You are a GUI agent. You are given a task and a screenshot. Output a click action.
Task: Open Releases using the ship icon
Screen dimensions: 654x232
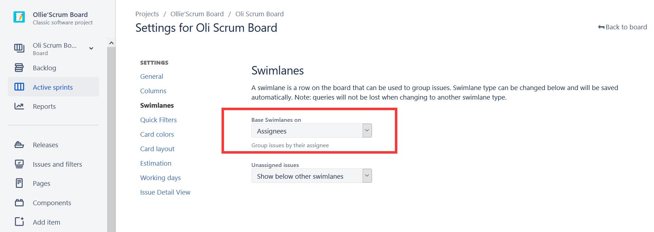[19, 145]
